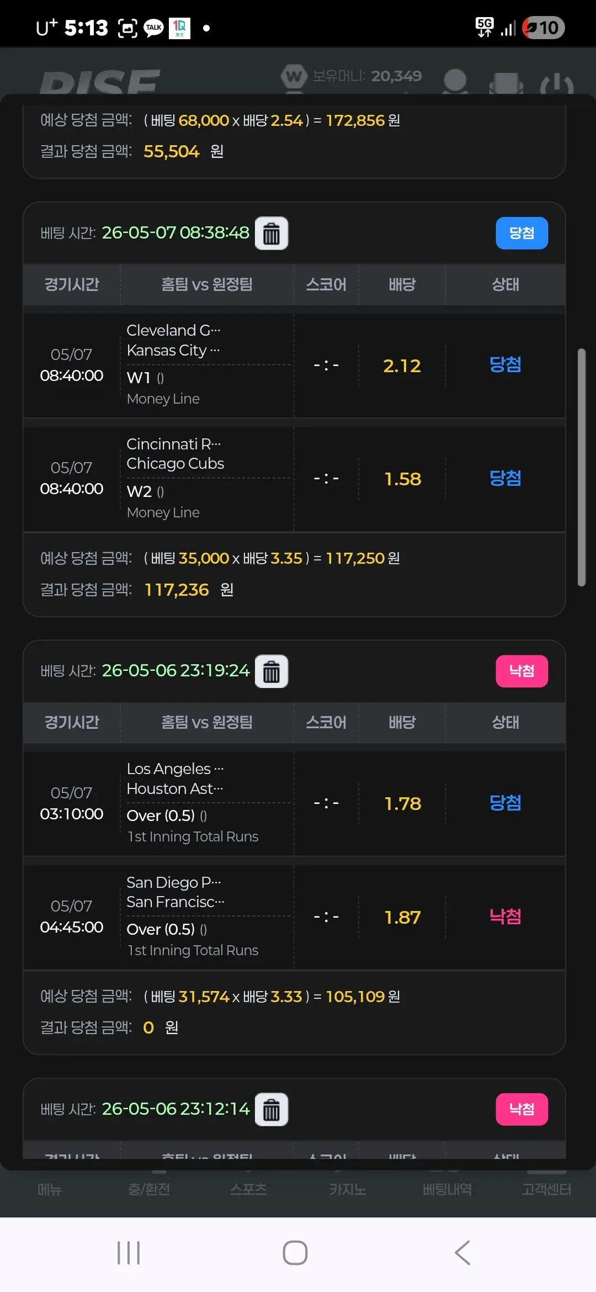Click the blue 당첨 status badge
This screenshot has width=596, height=1292.
pyautogui.click(x=521, y=233)
